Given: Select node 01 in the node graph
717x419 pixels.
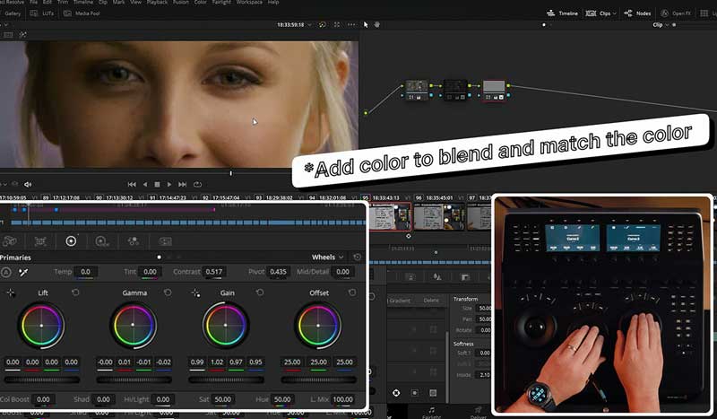Looking at the screenshot, I should click(417, 91).
